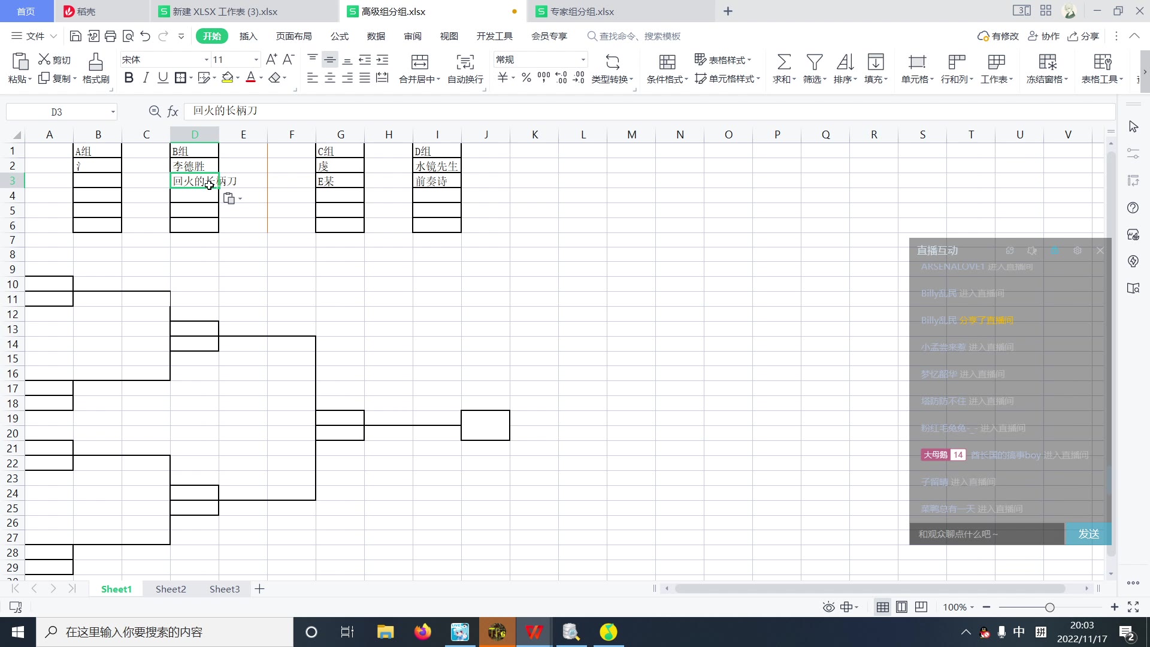This screenshot has height=647, width=1150.
Task: Click the Conditional Formatting icon
Action: point(667,62)
